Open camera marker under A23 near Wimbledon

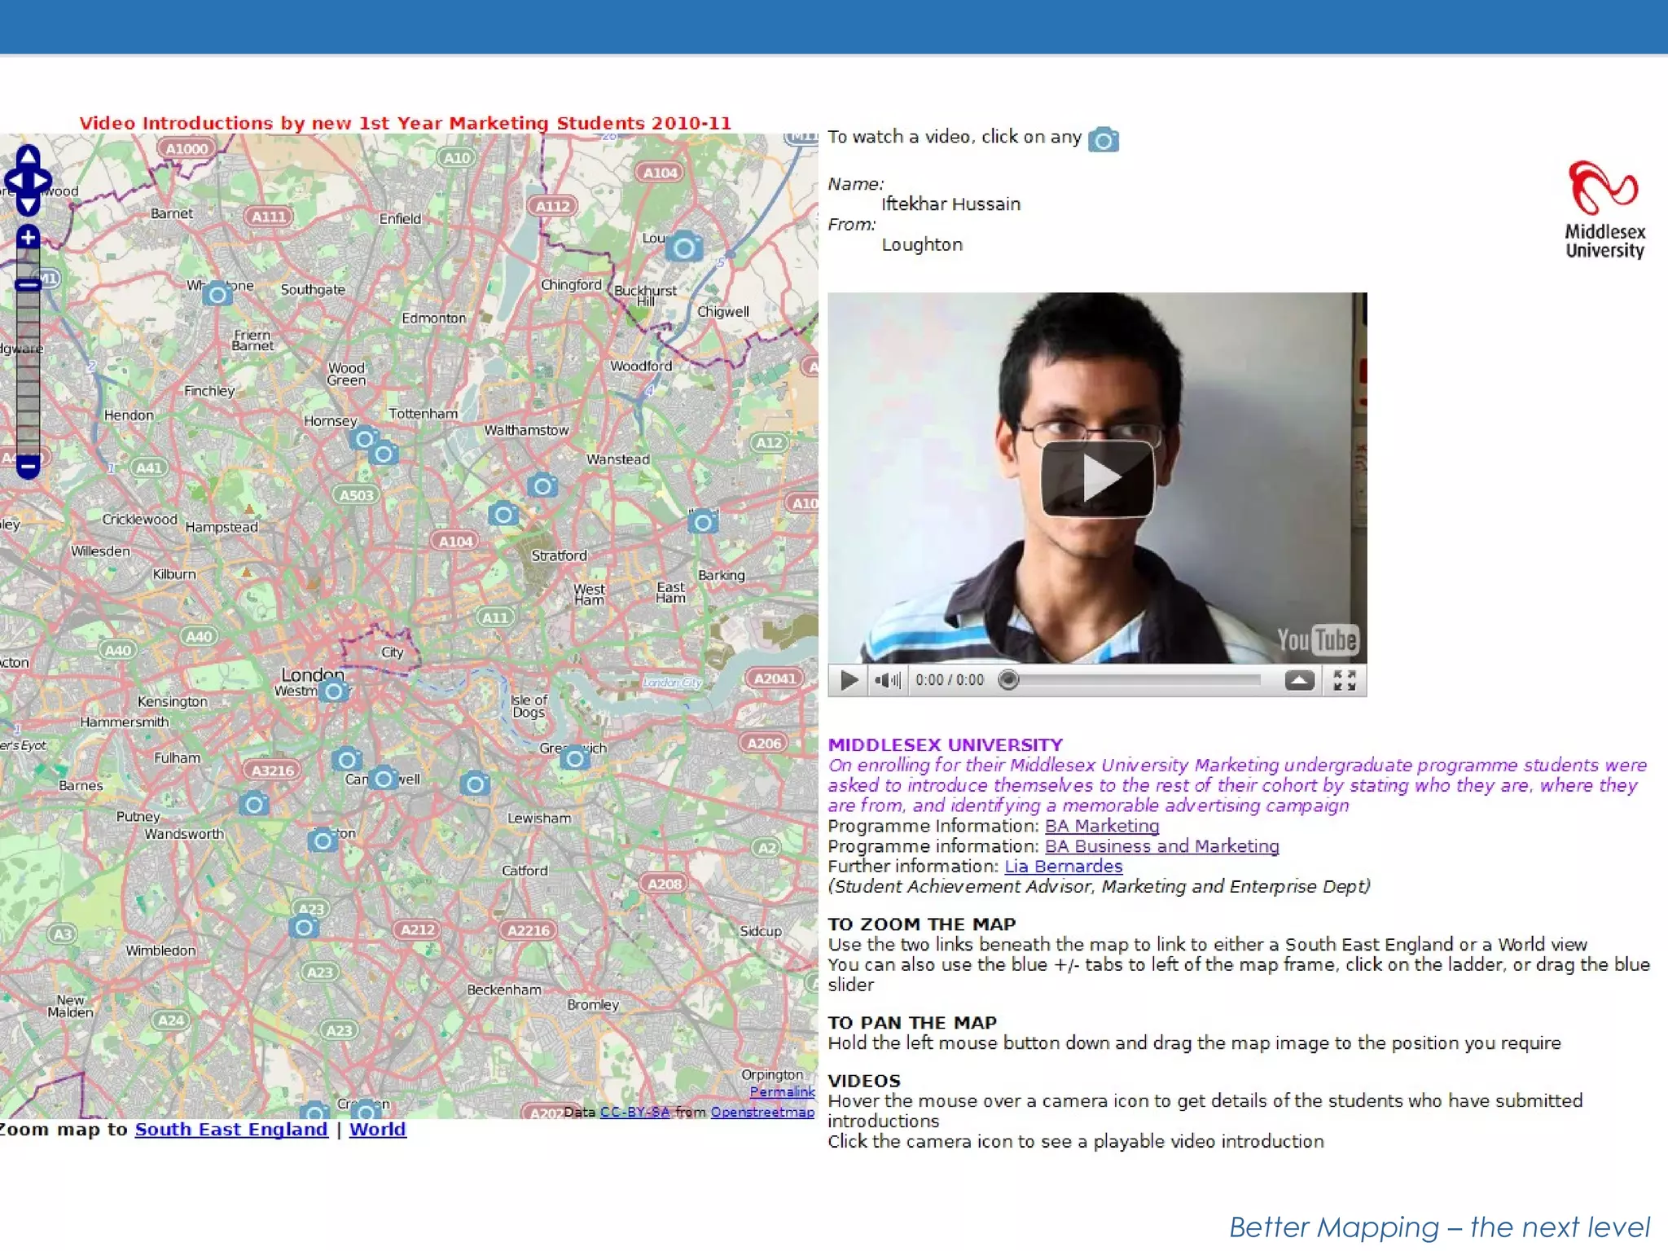click(304, 926)
